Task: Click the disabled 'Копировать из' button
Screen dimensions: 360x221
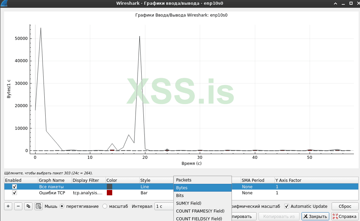Action: pyautogui.click(x=279, y=216)
